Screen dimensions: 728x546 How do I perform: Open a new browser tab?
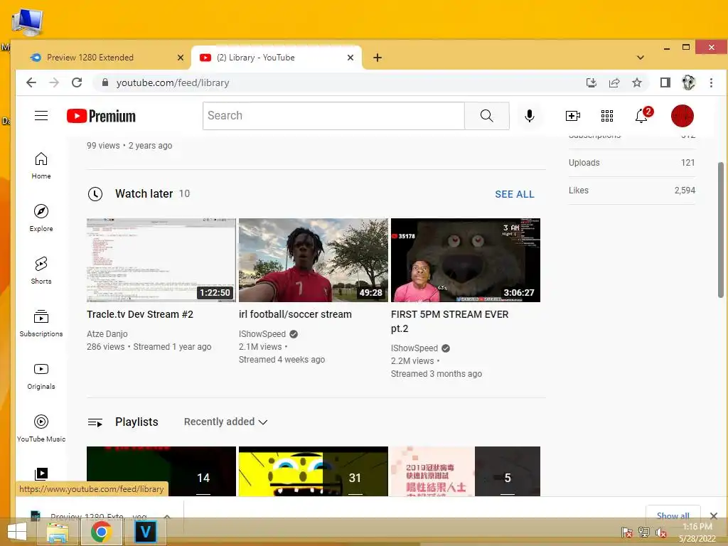[378, 58]
